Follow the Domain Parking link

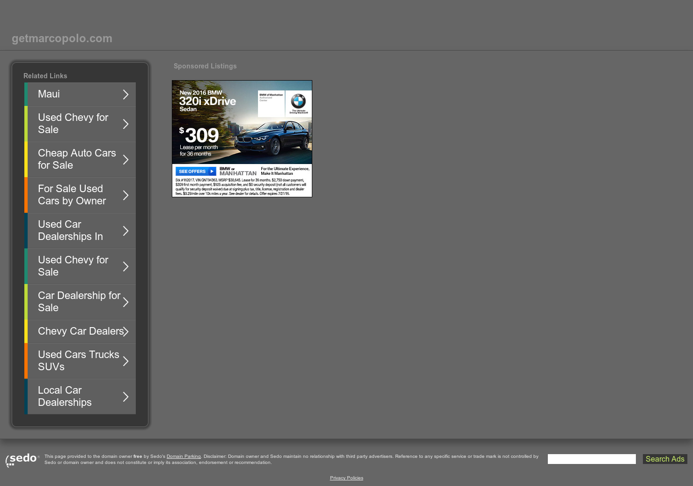tap(184, 456)
